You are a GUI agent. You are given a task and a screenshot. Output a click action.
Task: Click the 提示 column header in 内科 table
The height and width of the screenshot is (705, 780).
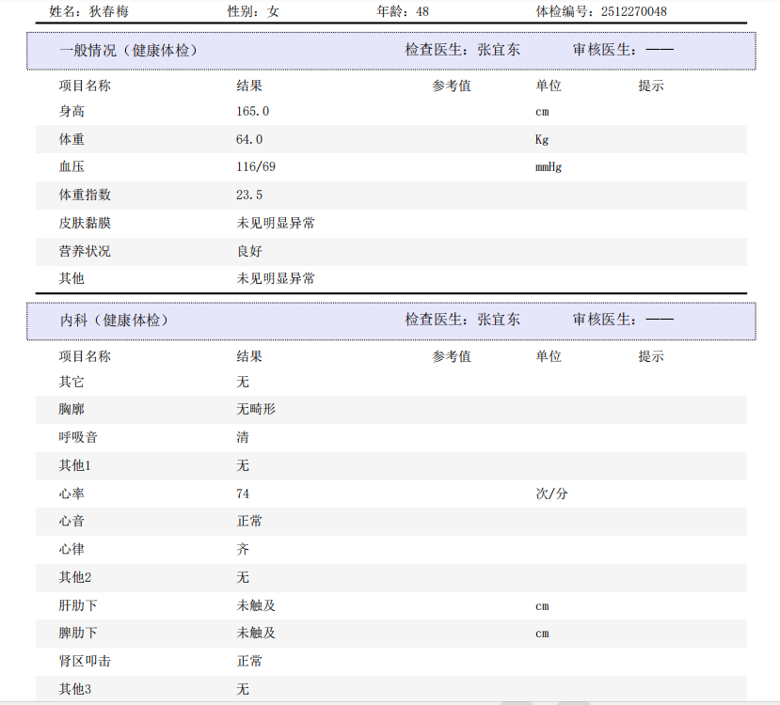(x=651, y=357)
